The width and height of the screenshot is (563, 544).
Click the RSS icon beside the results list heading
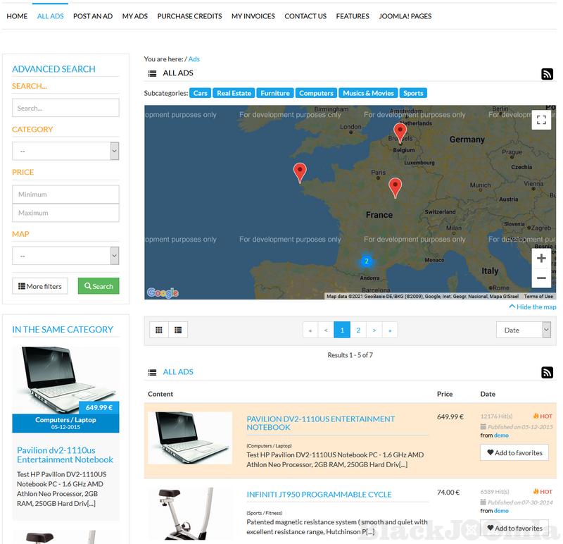(x=547, y=373)
